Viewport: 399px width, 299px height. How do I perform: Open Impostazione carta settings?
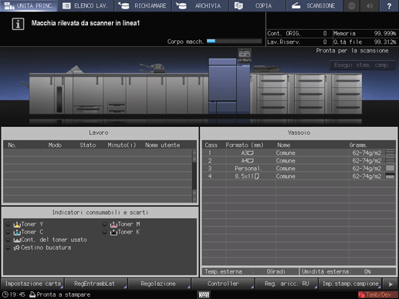pyautogui.click(x=32, y=284)
